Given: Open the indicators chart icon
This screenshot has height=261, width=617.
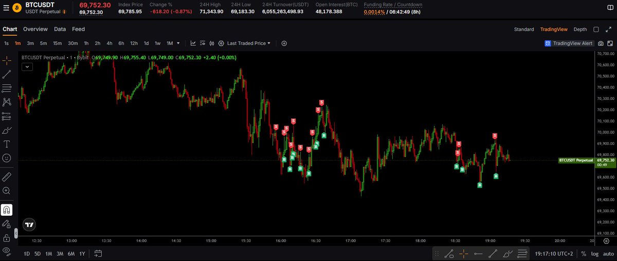Looking at the screenshot, I should pyautogui.click(x=193, y=43).
